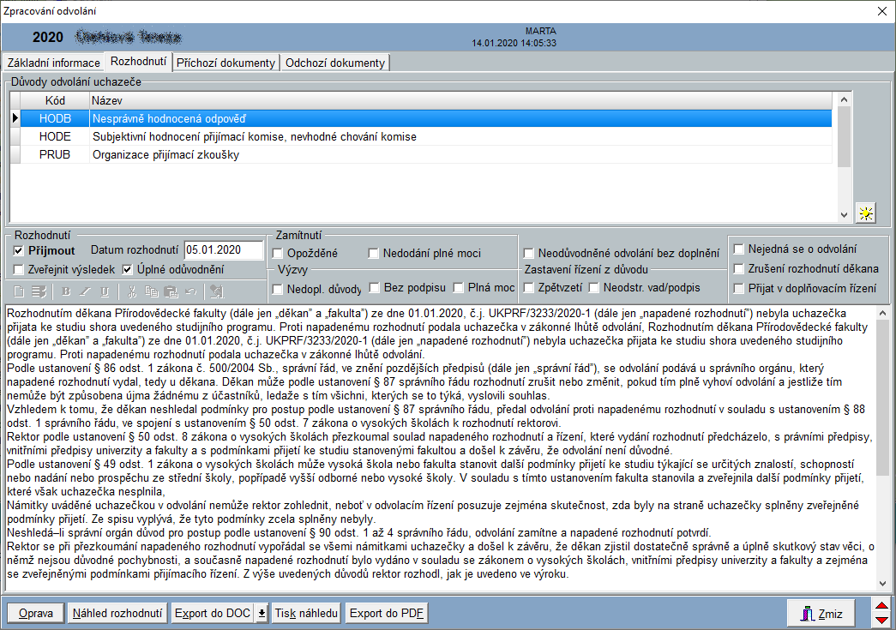Open the Základní informace tab
Screen dimensions: 896x630
click(53, 63)
